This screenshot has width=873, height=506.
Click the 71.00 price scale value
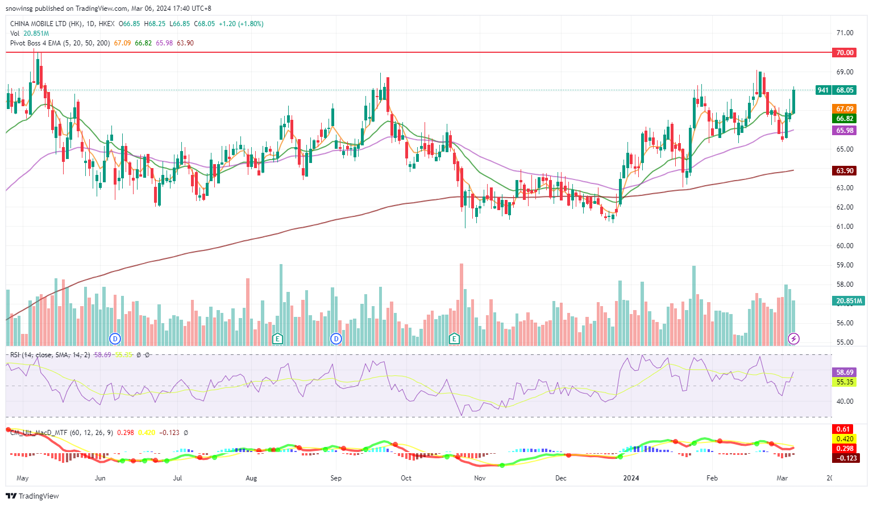(x=845, y=33)
